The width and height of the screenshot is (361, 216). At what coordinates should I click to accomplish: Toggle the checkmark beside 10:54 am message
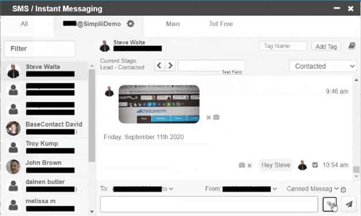315,165
